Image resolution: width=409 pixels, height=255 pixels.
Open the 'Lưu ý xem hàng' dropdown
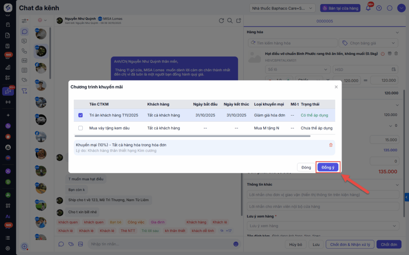323,226
